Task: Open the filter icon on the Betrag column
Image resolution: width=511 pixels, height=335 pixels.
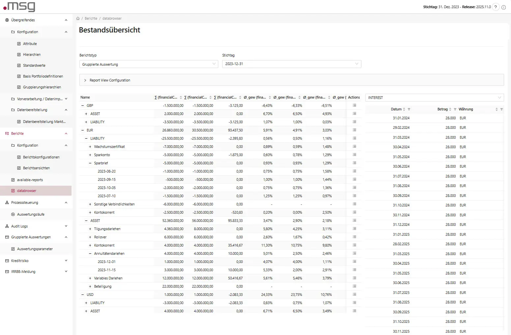Action: [x=455, y=109]
